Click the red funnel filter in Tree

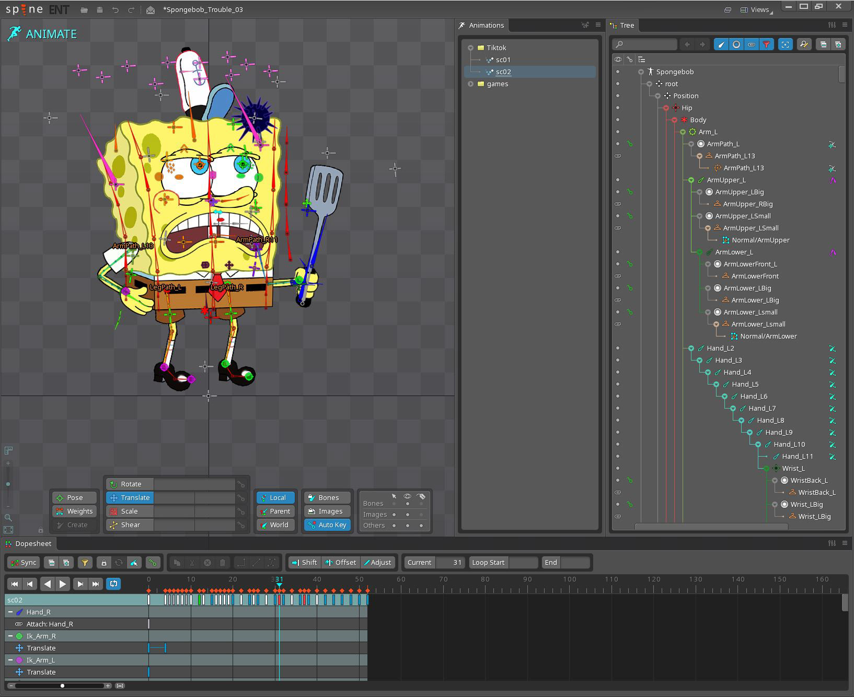click(766, 44)
